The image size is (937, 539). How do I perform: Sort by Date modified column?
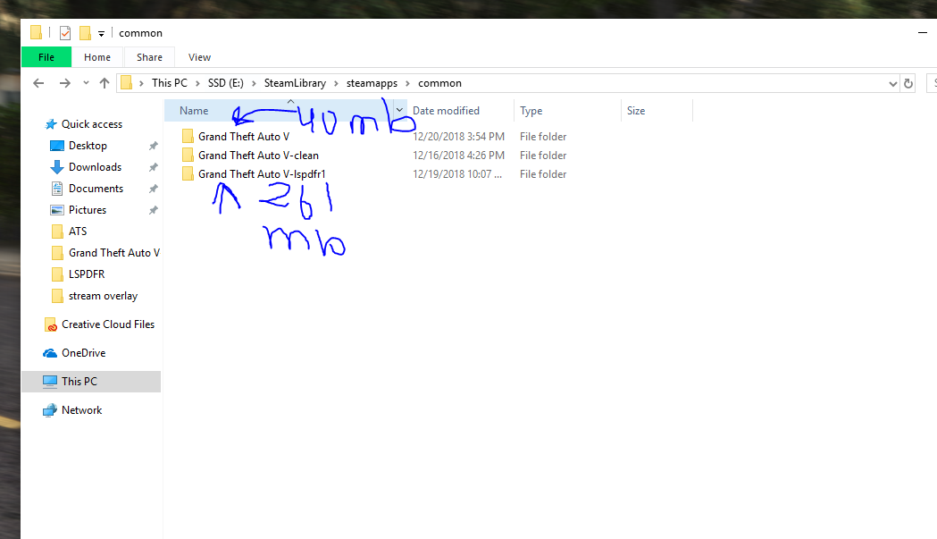click(x=446, y=111)
